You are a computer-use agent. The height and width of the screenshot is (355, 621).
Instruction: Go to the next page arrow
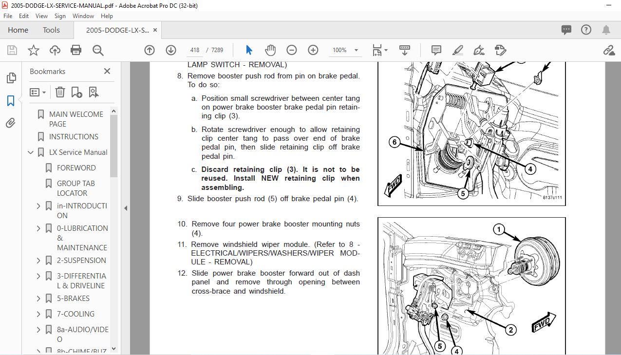point(171,50)
